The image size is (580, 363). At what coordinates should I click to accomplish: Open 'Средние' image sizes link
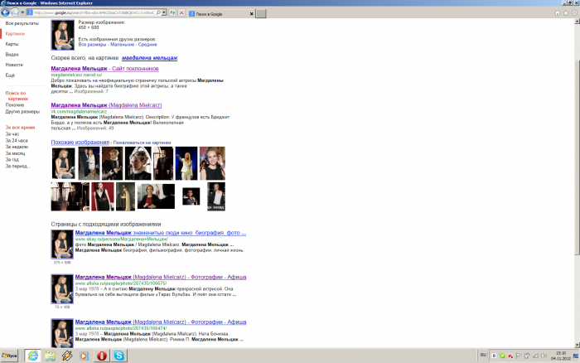[x=147, y=45]
